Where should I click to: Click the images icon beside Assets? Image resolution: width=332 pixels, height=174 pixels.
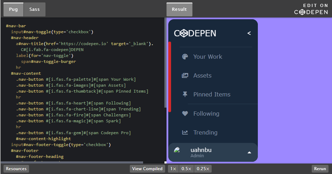185,75
